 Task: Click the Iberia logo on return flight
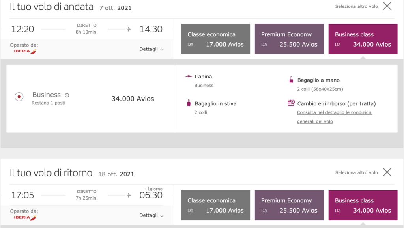tap(24, 218)
